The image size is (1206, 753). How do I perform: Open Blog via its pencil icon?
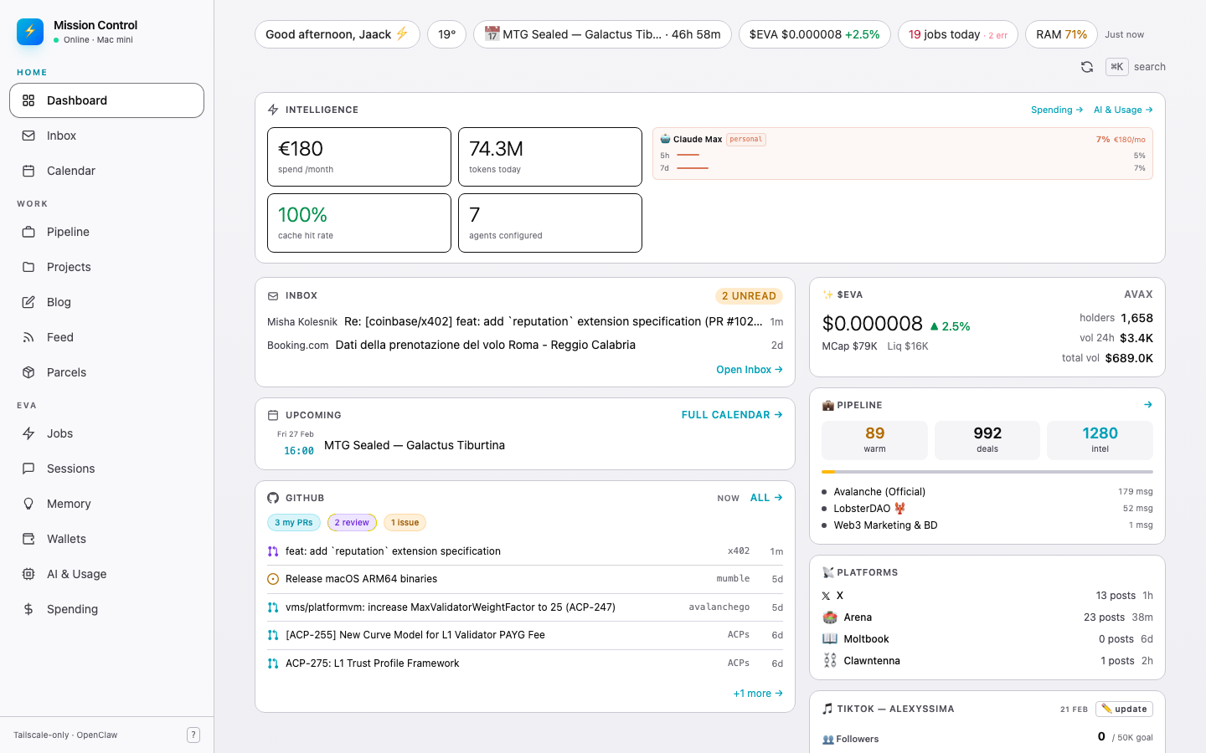(28, 302)
